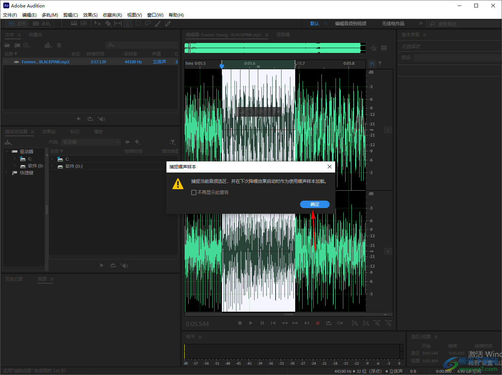502x375 pixels.
Task: Show the spectral pitch display
Action: (x=84, y=23)
